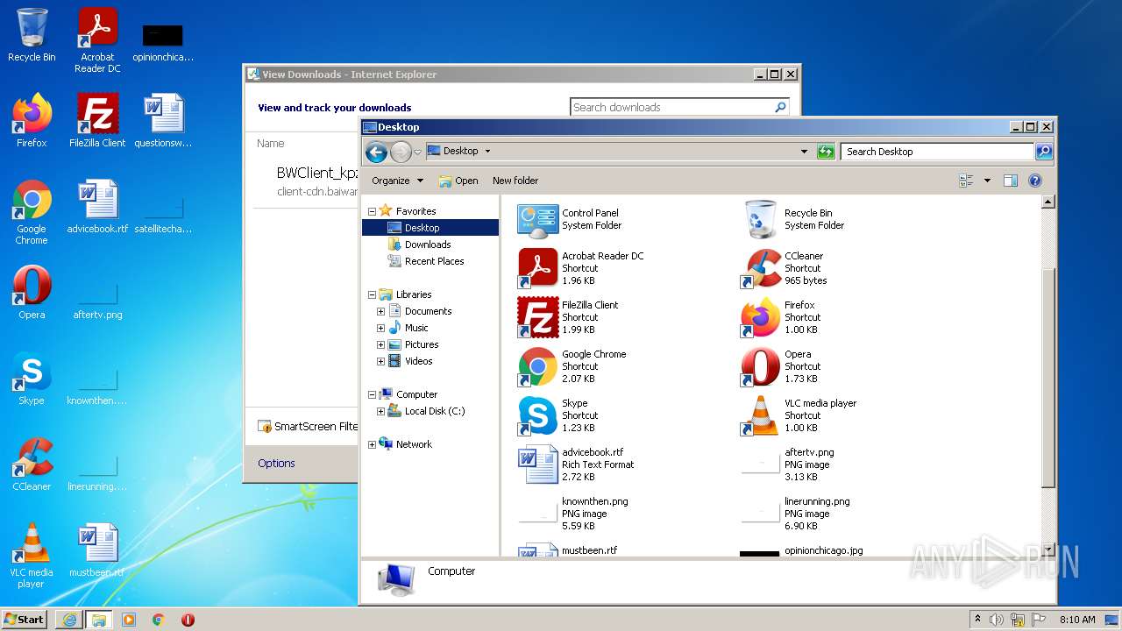Click the scroll down arrow of file list
This screenshot has width=1122, height=631.
pos(1047,549)
